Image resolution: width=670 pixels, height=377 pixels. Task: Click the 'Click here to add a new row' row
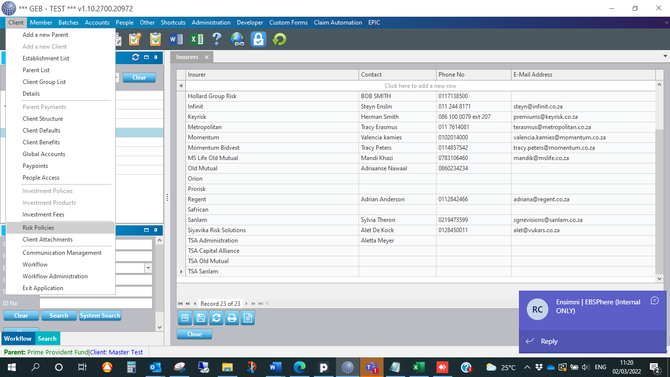(x=420, y=86)
